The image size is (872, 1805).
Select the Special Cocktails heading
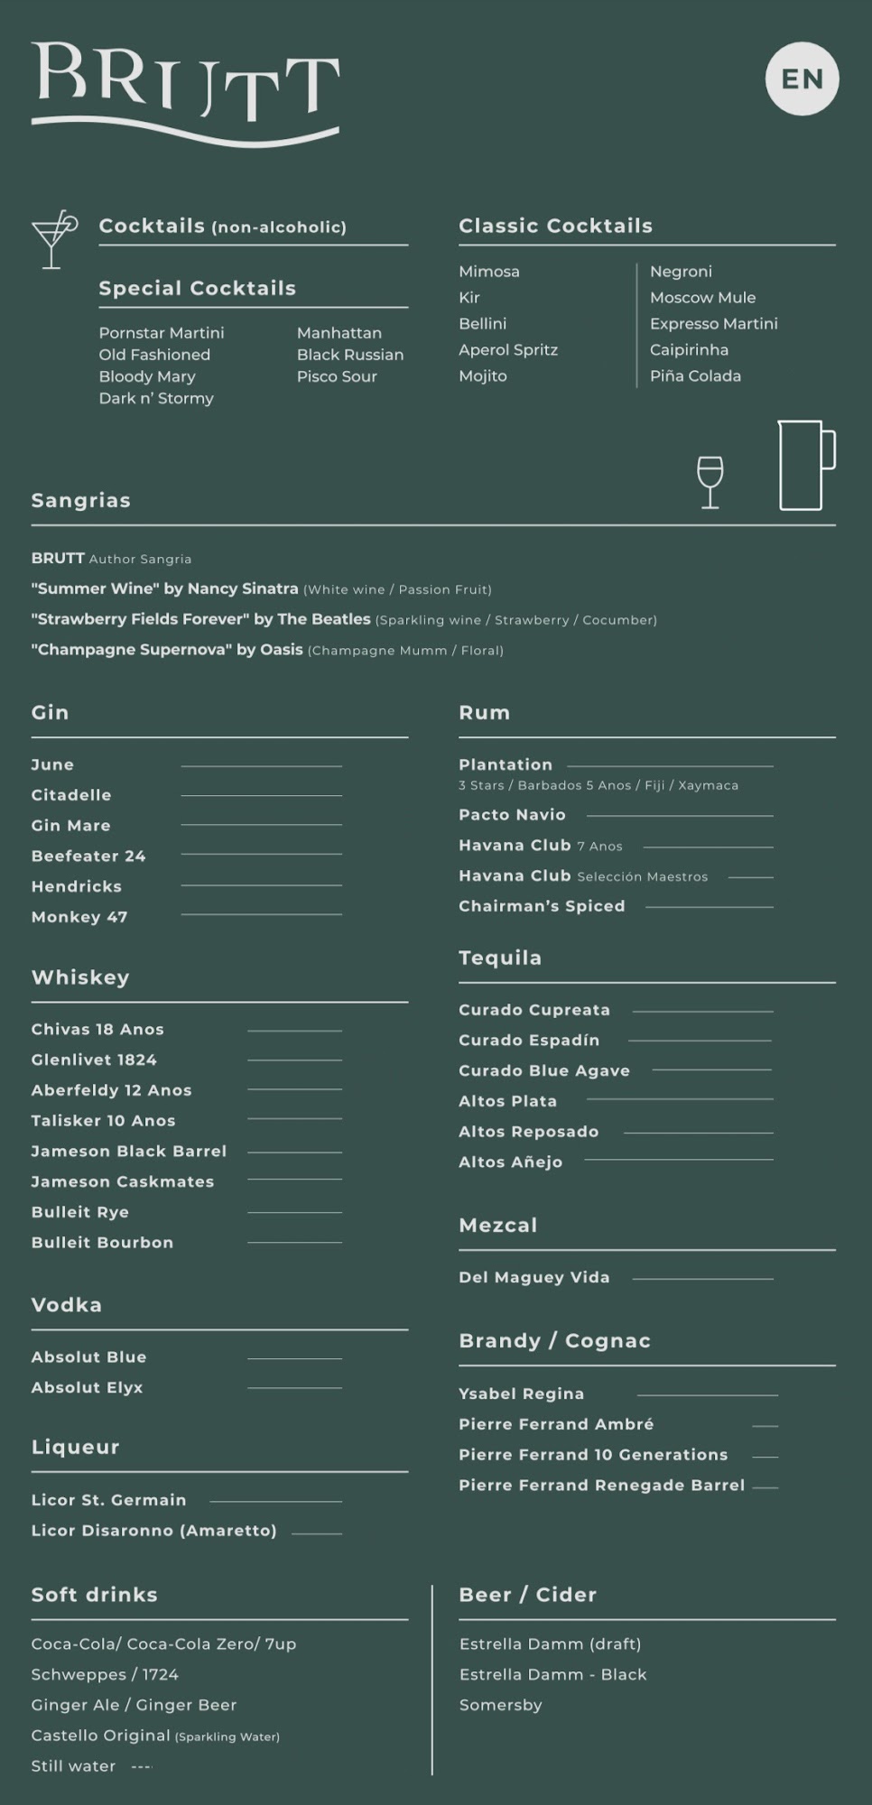pyautogui.click(x=197, y=289)
